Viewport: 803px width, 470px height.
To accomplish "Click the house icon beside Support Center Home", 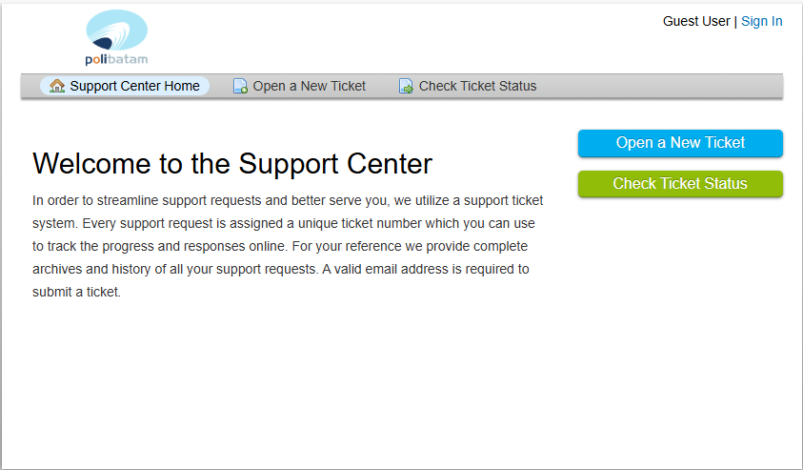I will [57, 86].
